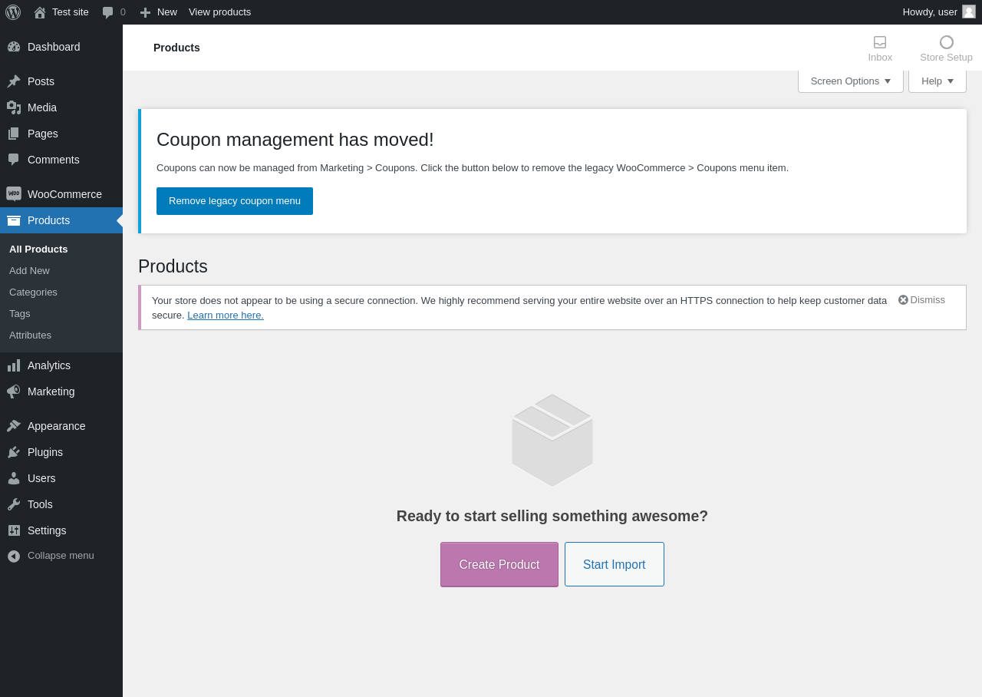Click the Plugins plug icon
The width and height of the screenshot is (982, 697).
[x=14, y=452]
